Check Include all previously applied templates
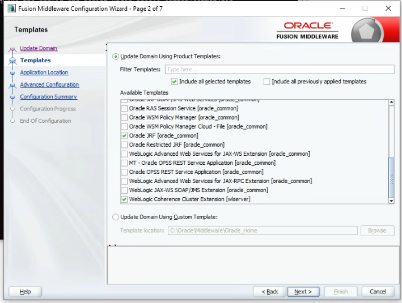The image size is (402, 303). tap(266, 82)
